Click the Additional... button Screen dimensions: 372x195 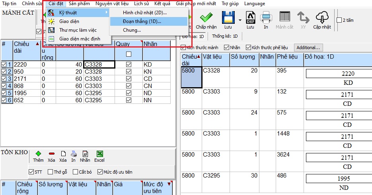(308, 48)
